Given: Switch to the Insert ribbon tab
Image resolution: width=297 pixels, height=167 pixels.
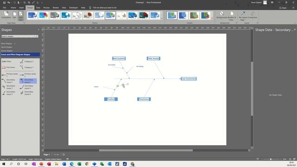Looking at the screenshot, I should tap(21, 8).
